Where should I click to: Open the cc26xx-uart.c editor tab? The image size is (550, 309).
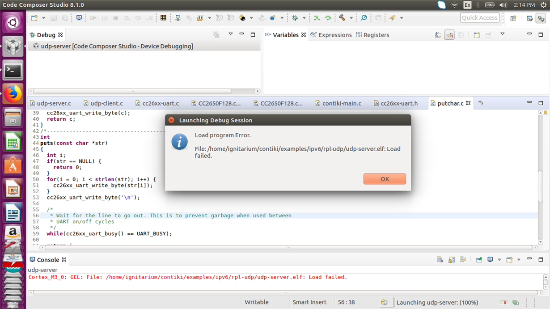(156, 103)
